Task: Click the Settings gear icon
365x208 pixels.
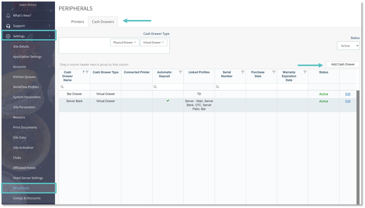Action: 8,36
